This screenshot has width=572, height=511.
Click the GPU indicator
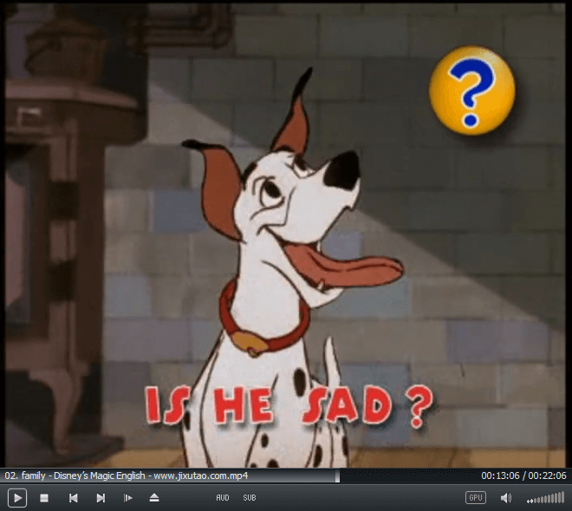(475, 498)
